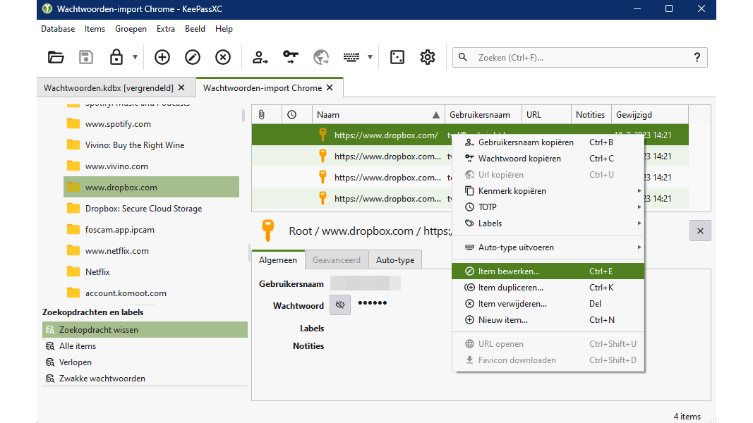Select www.vivino.com group

point(116,166)
